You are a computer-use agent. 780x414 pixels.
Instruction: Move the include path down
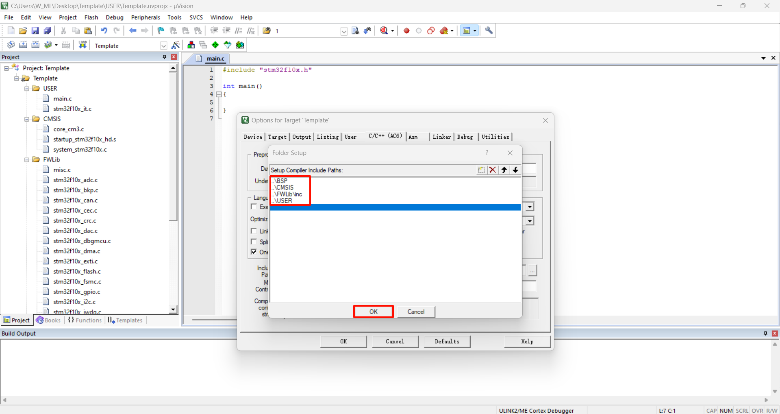[515, 170]
